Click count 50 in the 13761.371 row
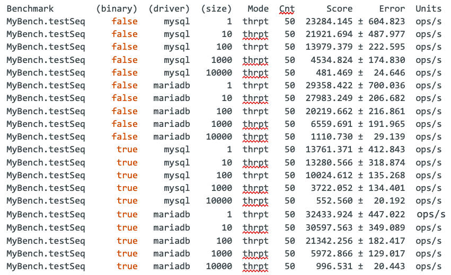This screenshot has width=451, height=275. click(x=290, y=150)
